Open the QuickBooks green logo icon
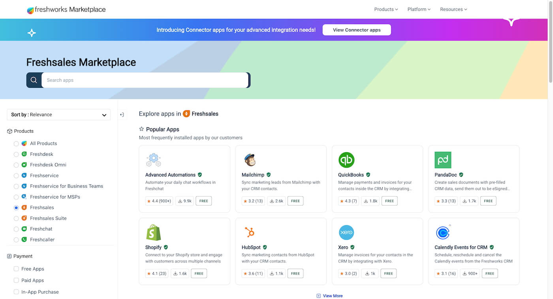 tap(346, 160)
